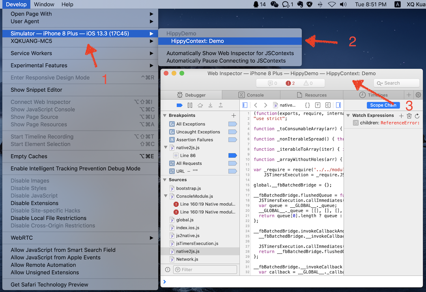426x292 pixels.
Task: Open the Simulator iPhone 8 Plus submenu
Action: coord(80,33)
